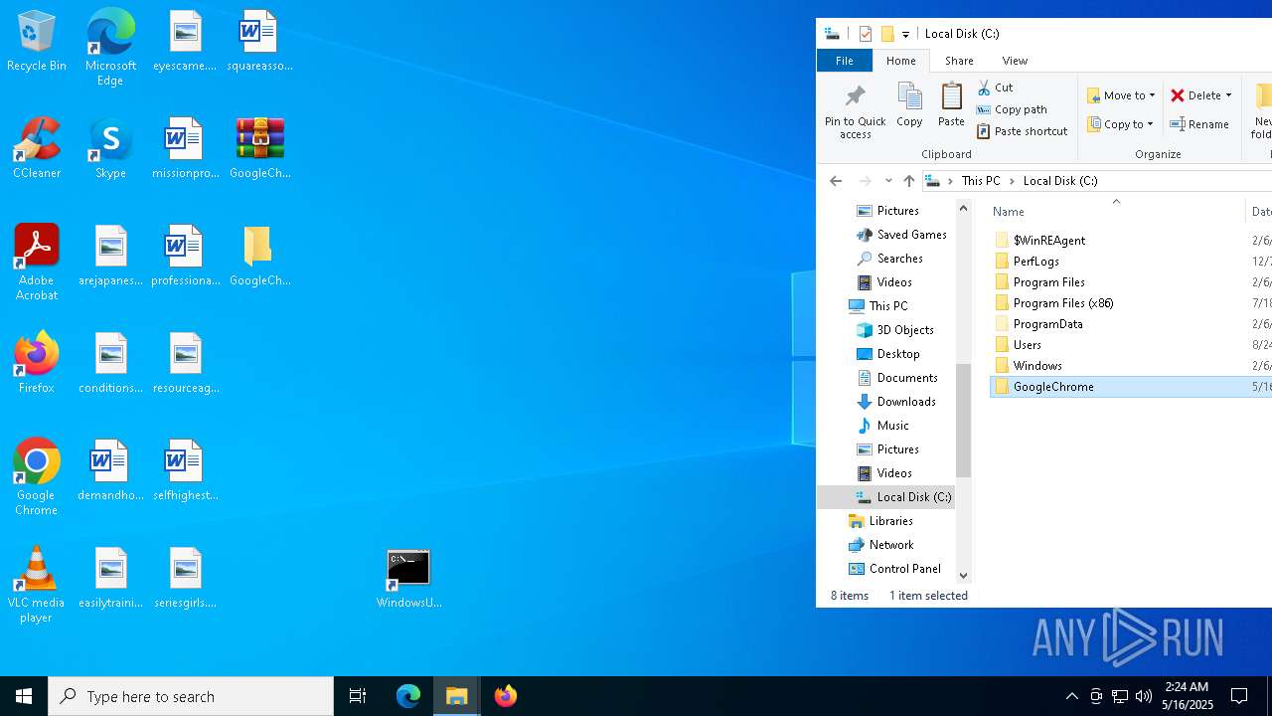This screenshot has width=1272, height=716.
Task: Launch Microsoft Edge from the desktop
Action: click(110, 48)
